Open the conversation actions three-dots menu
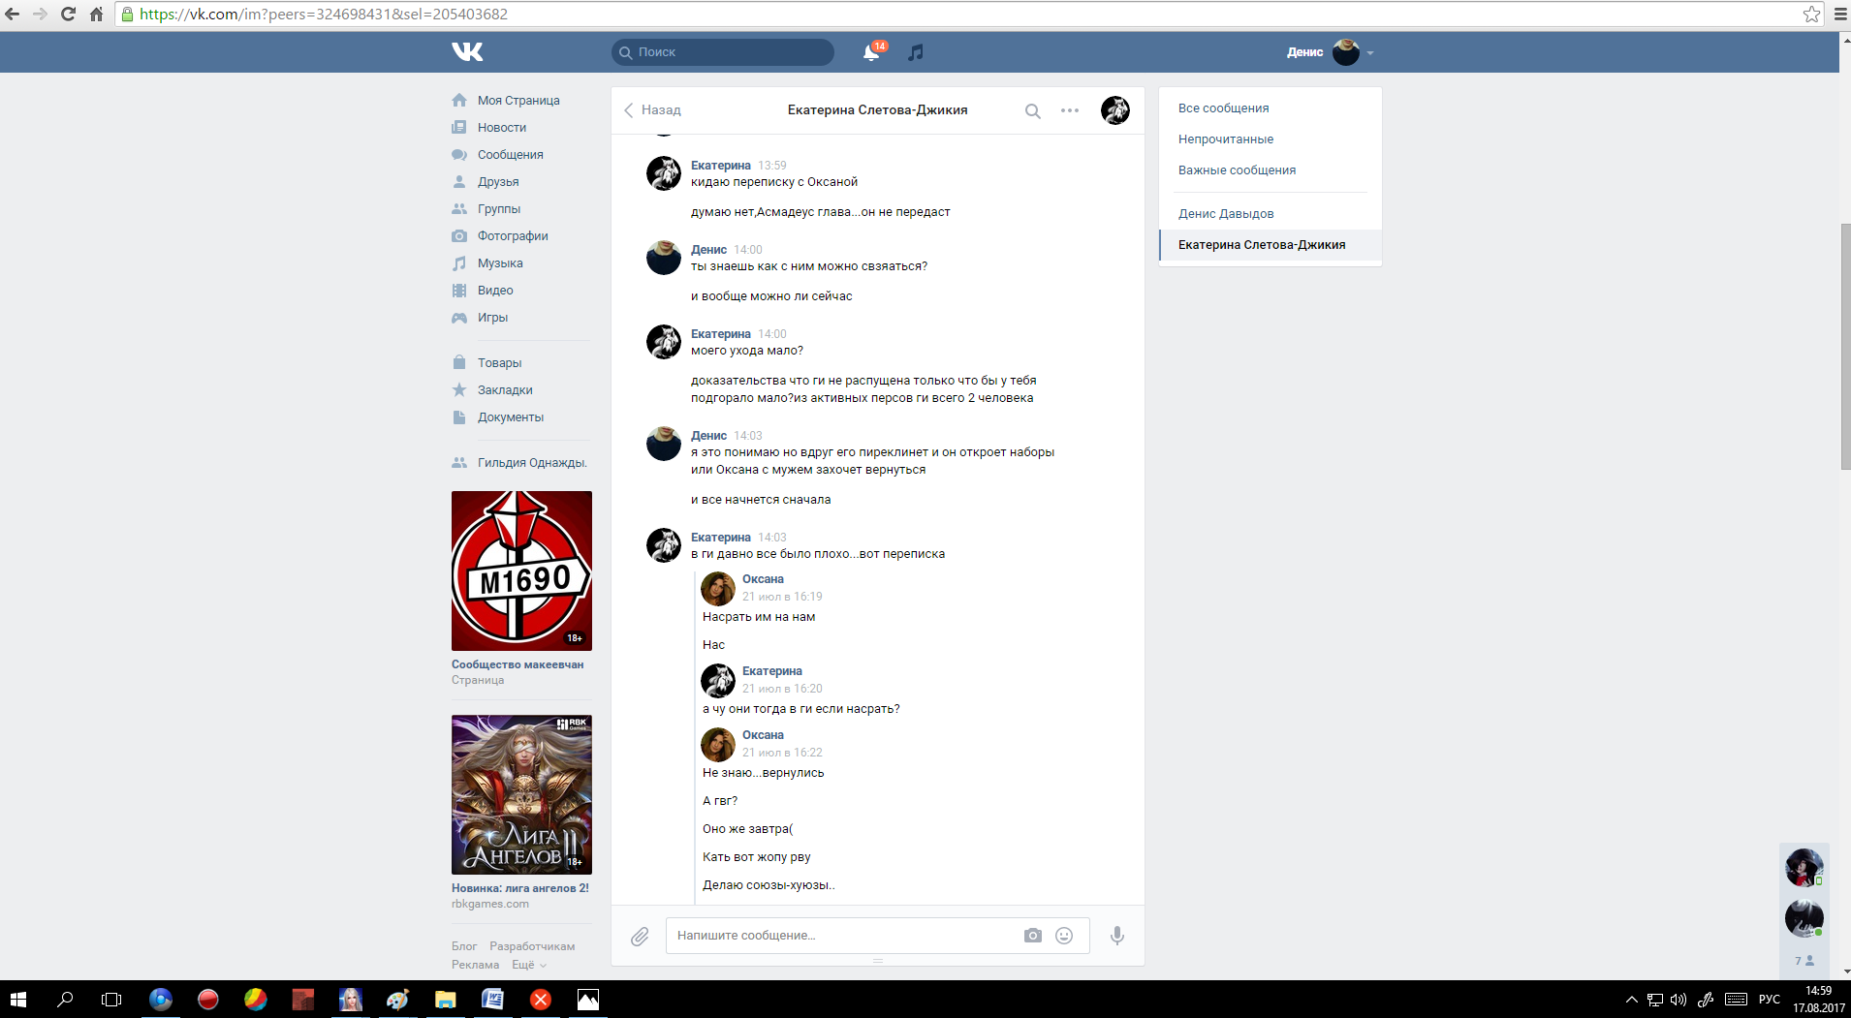 (x=1070, y=110)
